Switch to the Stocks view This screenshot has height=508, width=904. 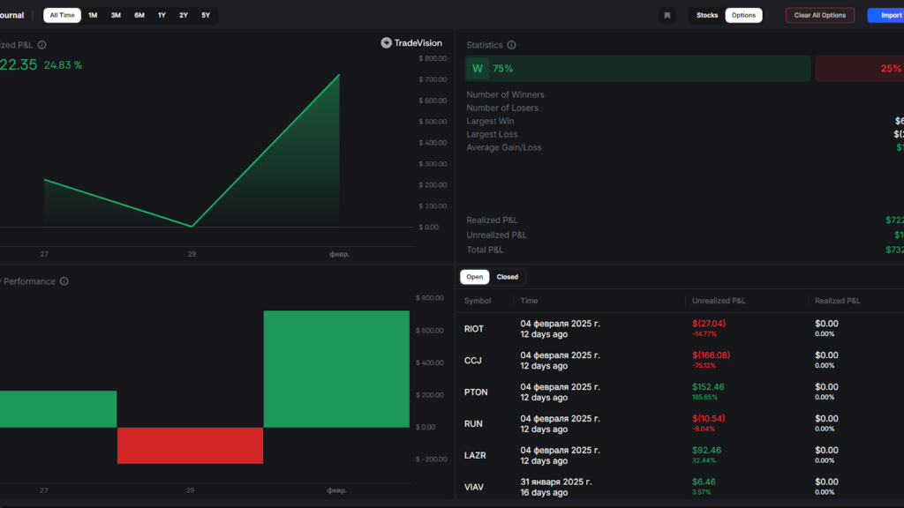(706, 15)
